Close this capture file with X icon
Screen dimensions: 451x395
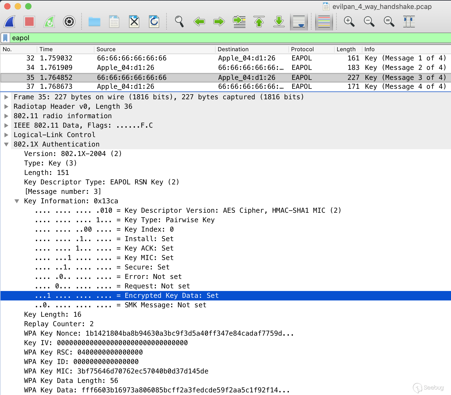pos(134,22)
